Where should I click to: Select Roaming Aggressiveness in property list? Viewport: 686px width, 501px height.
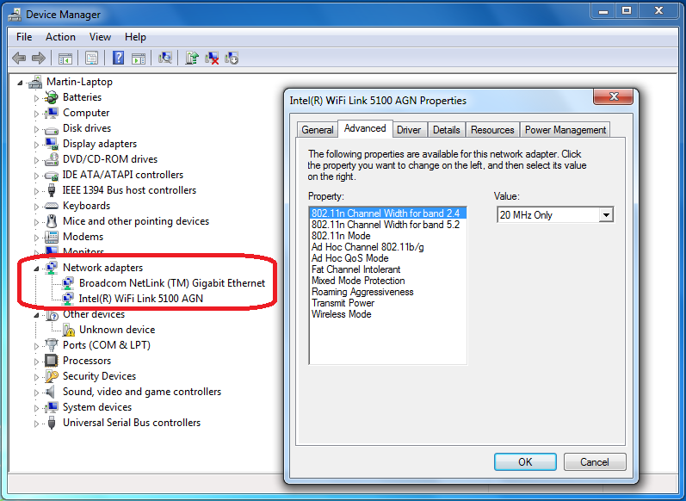[x=362, y=292]
